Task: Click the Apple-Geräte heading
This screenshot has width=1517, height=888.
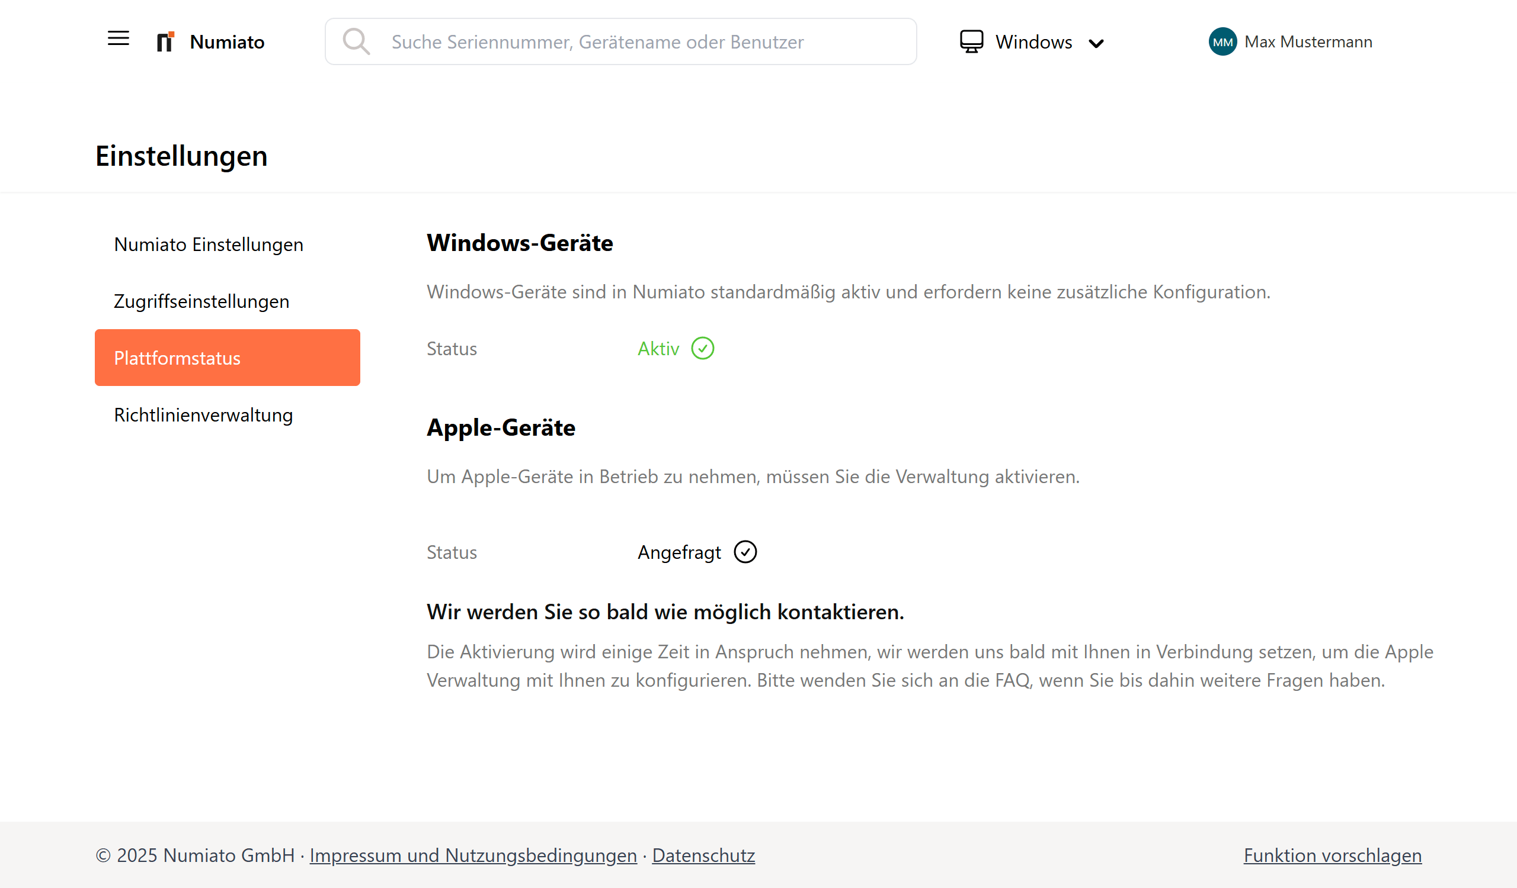Action: [501, 427]
